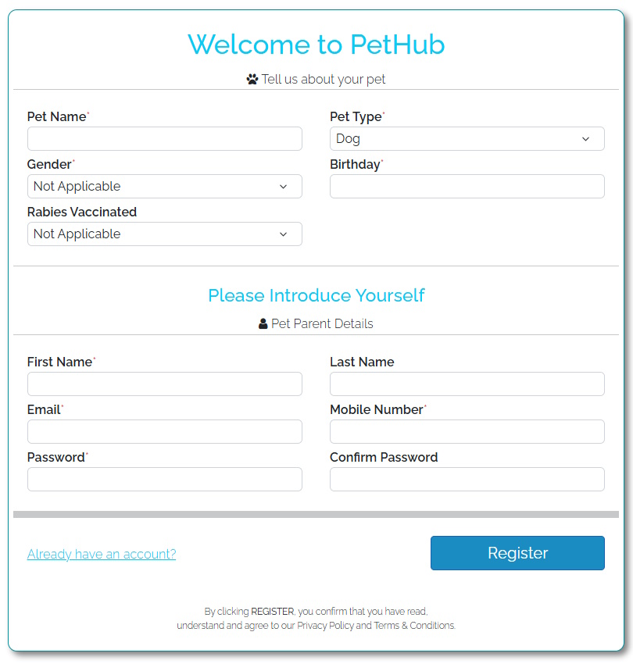Image resolution: width=633 pixels, height=664 pixels.
Task: Open the Pet Type dropdown
Action: [467, 138]
